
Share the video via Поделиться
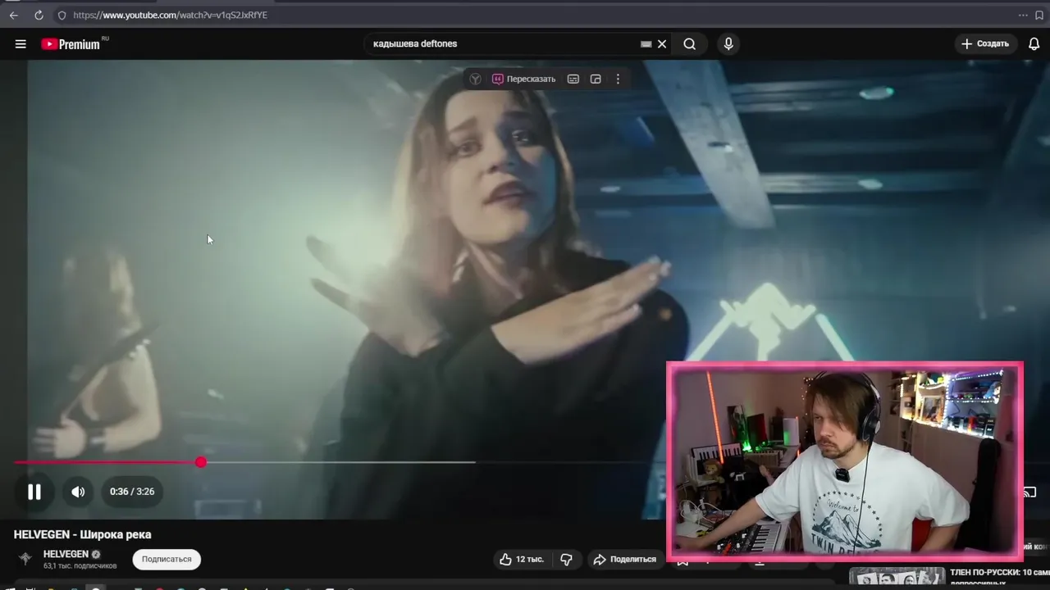[625, 559]
